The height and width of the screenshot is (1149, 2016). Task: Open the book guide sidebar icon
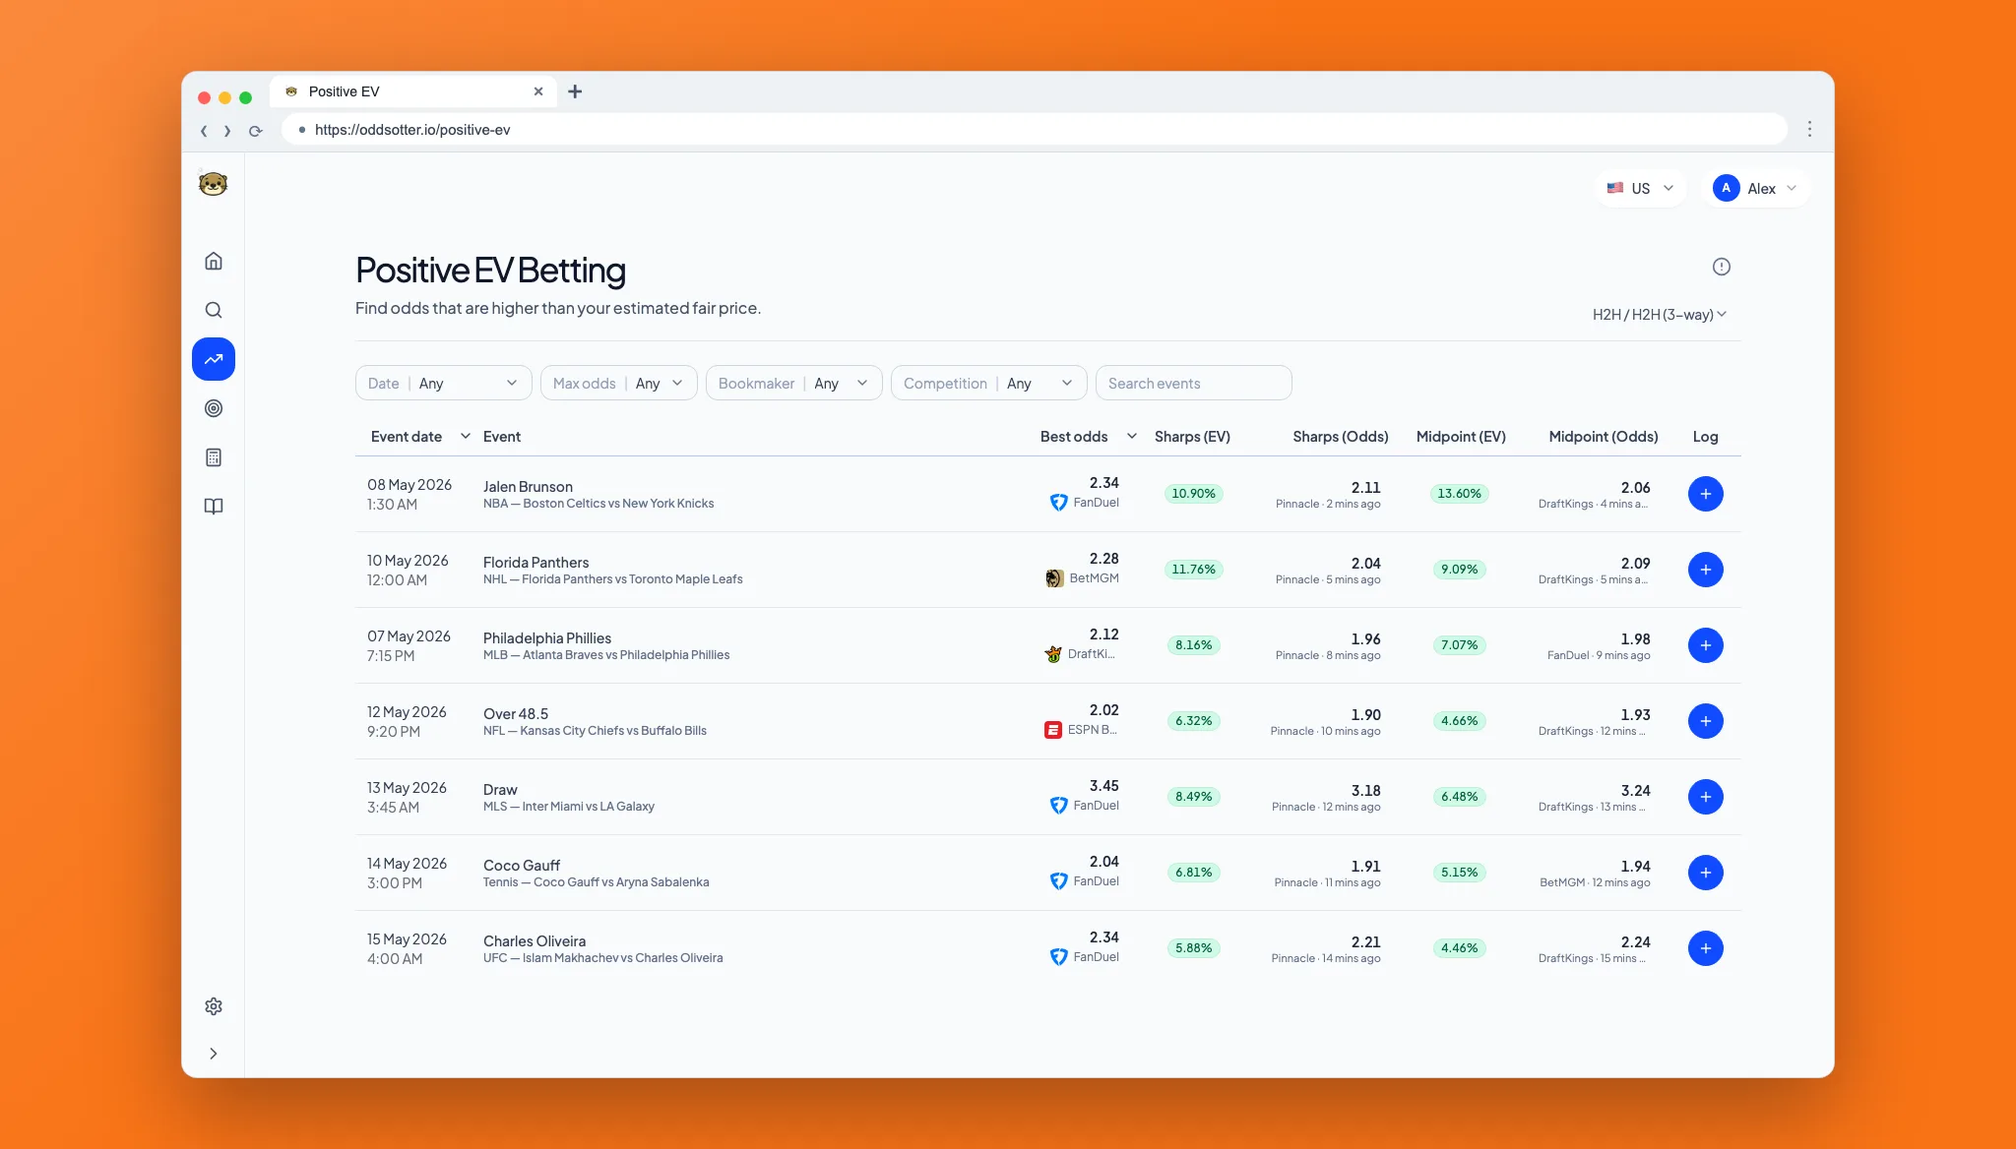(x=214, y=507)
